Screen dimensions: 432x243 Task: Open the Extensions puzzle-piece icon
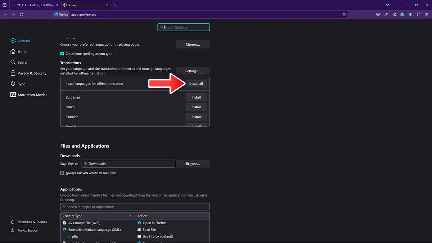[418, 14]
